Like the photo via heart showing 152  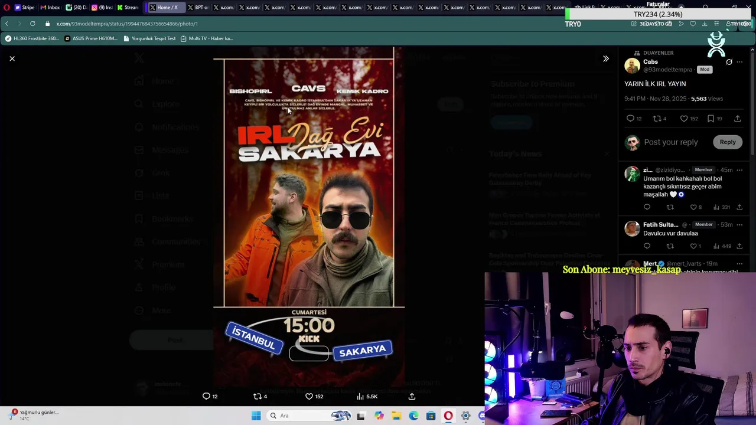pyautogui.click(x=314, y=397)
